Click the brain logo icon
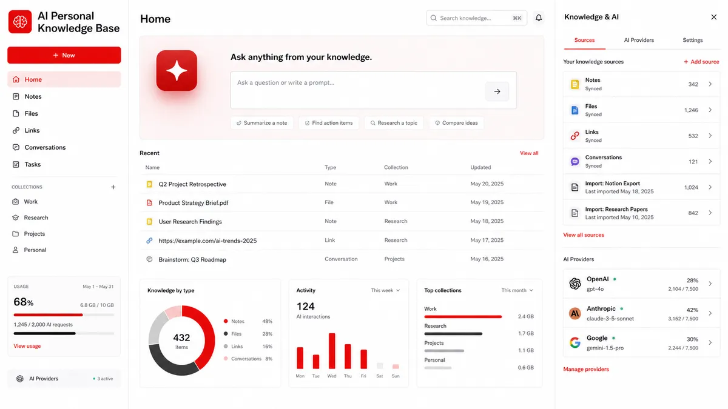Image resolution: width=728 pixels, height=409 pixels. (x=20, y=22)
